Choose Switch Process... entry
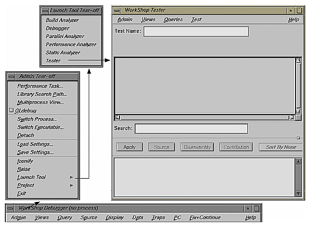Image resolution: width=310 pixels, height=227 pixels. click(x=37, y=119)
